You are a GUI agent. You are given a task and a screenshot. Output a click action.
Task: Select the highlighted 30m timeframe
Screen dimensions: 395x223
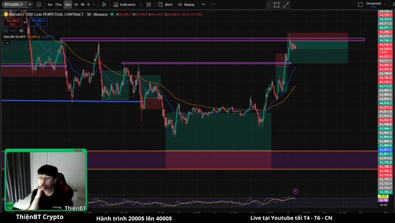point(68,5)
